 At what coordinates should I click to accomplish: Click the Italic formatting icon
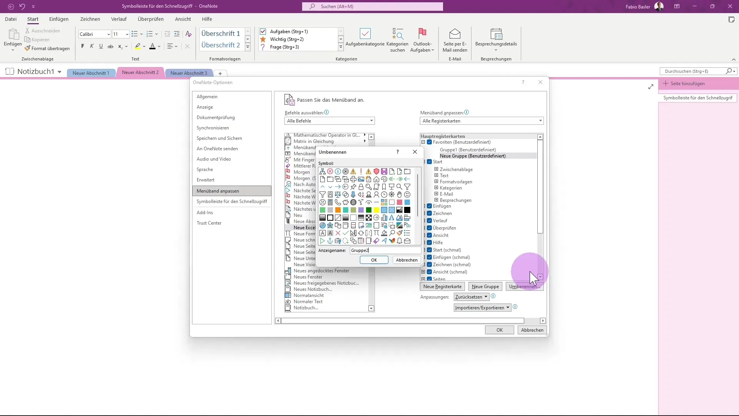(91, 46)
